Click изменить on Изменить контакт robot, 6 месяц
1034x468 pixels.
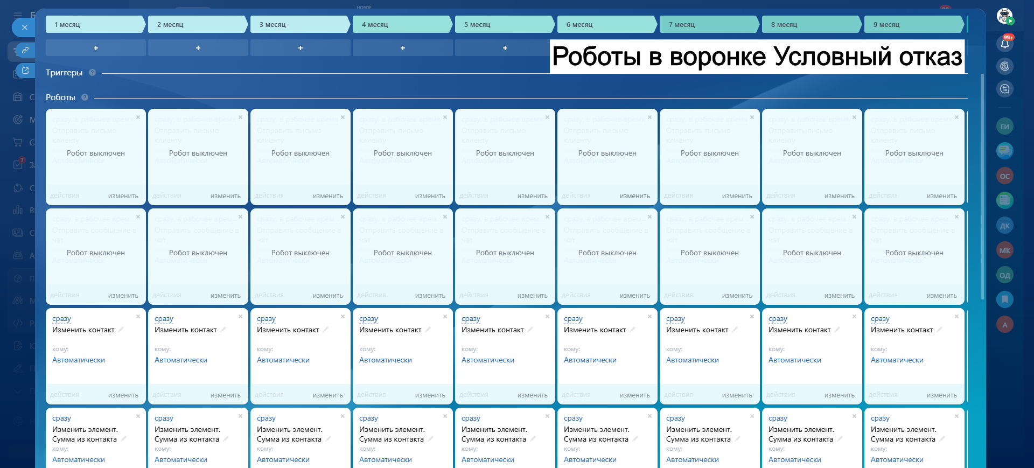click(634, 395)
